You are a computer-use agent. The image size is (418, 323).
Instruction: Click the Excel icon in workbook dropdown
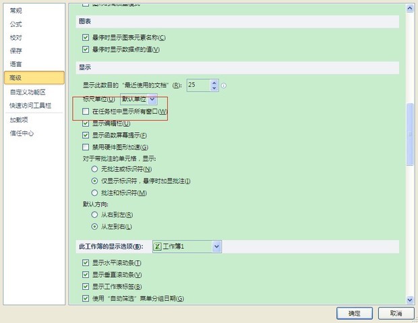(x=157, y=246)
